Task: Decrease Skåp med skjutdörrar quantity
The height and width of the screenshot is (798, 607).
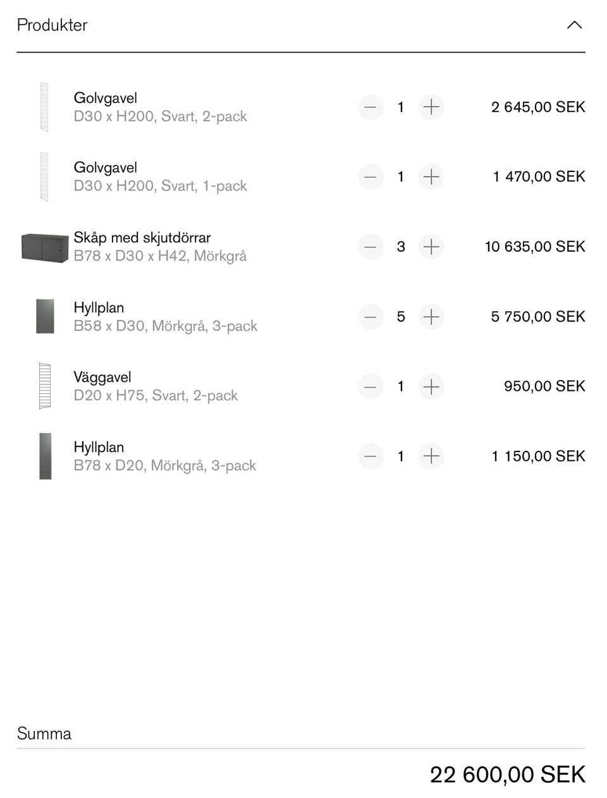Action: tap(371, 247)
